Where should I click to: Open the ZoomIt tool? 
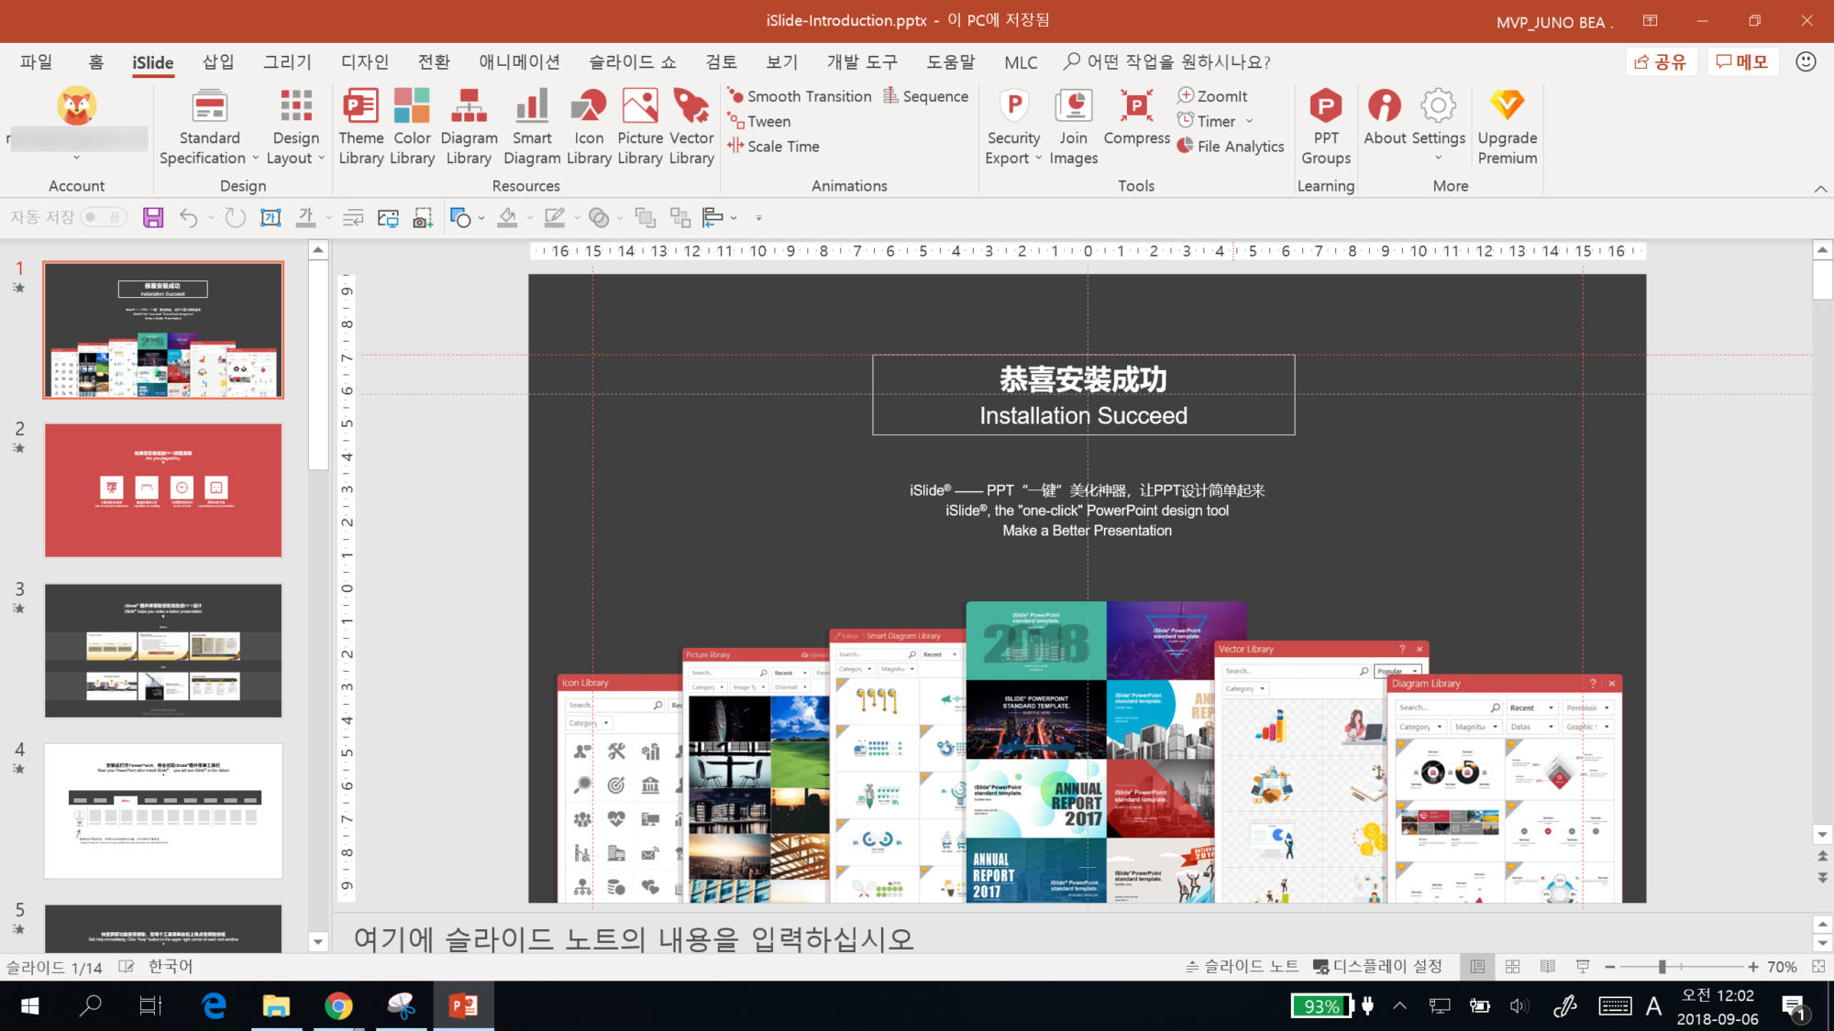[1212, 96]
